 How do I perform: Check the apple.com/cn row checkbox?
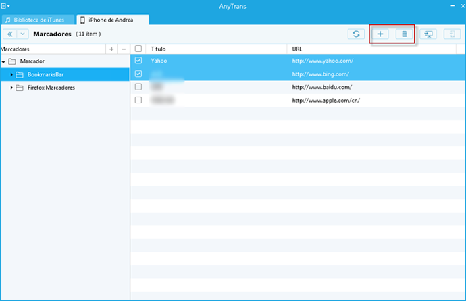tap(138, 100)
